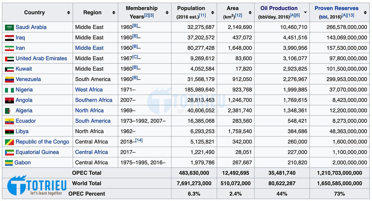The image size is (372, 201).
Task: Sort table by Region column arrows
Action: pos(113,13)
